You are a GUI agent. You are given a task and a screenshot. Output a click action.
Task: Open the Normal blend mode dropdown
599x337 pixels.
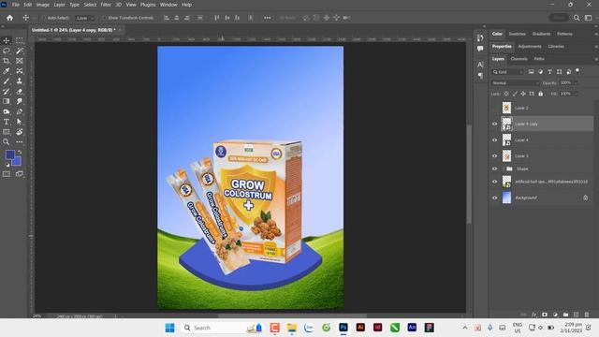pos(515,83)
